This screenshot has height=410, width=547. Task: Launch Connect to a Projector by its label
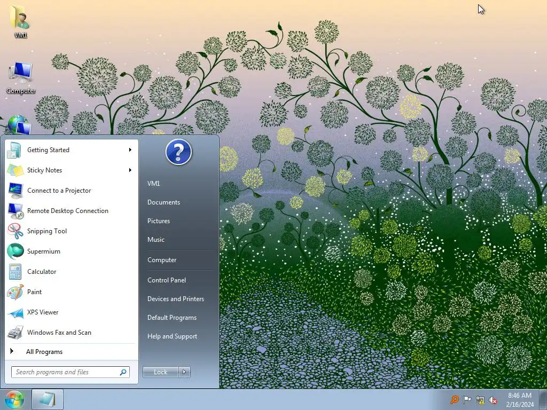[59, 191]
